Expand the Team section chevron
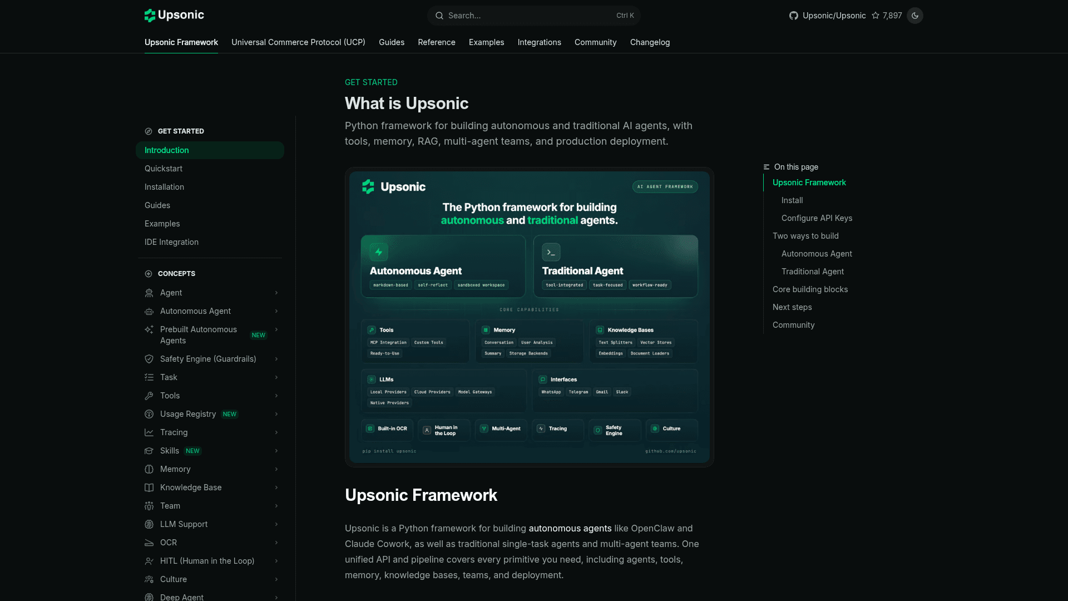Viewport: 1068px width, 601px height. [276, 506]
